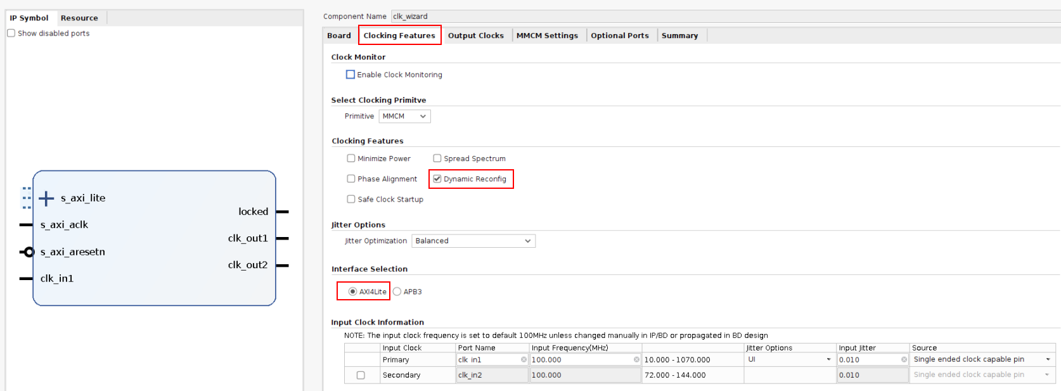Uncheck the Dynamic Reconfig checkbox
Screen dimensions: 1061x391
437,179
